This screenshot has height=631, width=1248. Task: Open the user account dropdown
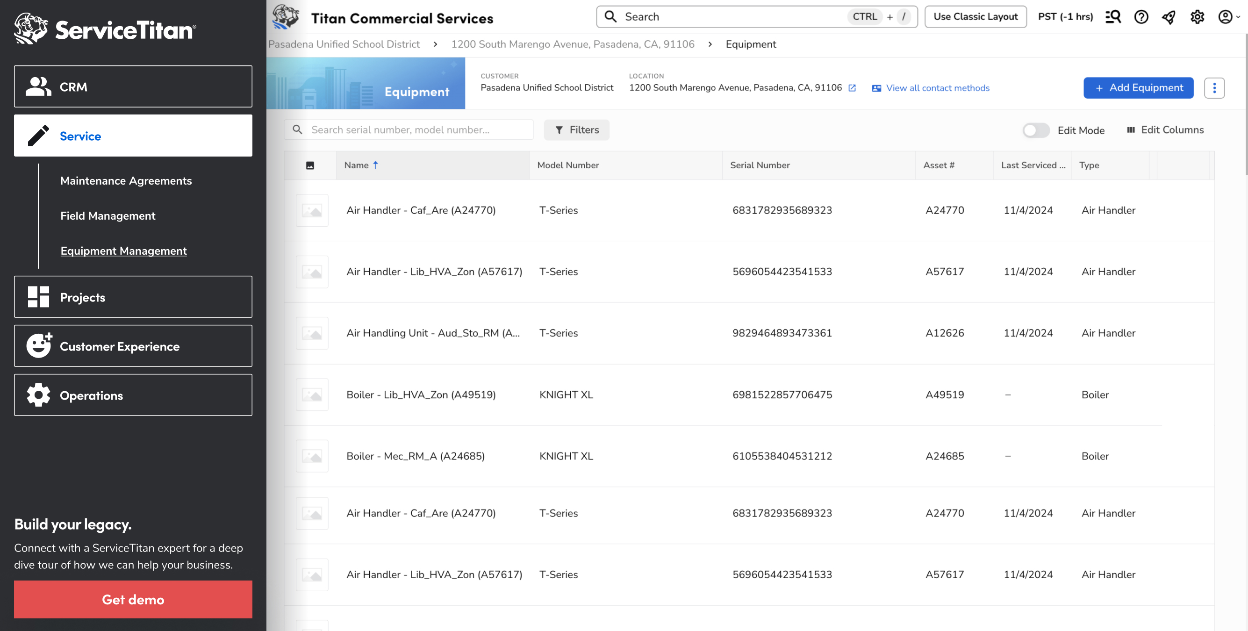point(1229,17)
